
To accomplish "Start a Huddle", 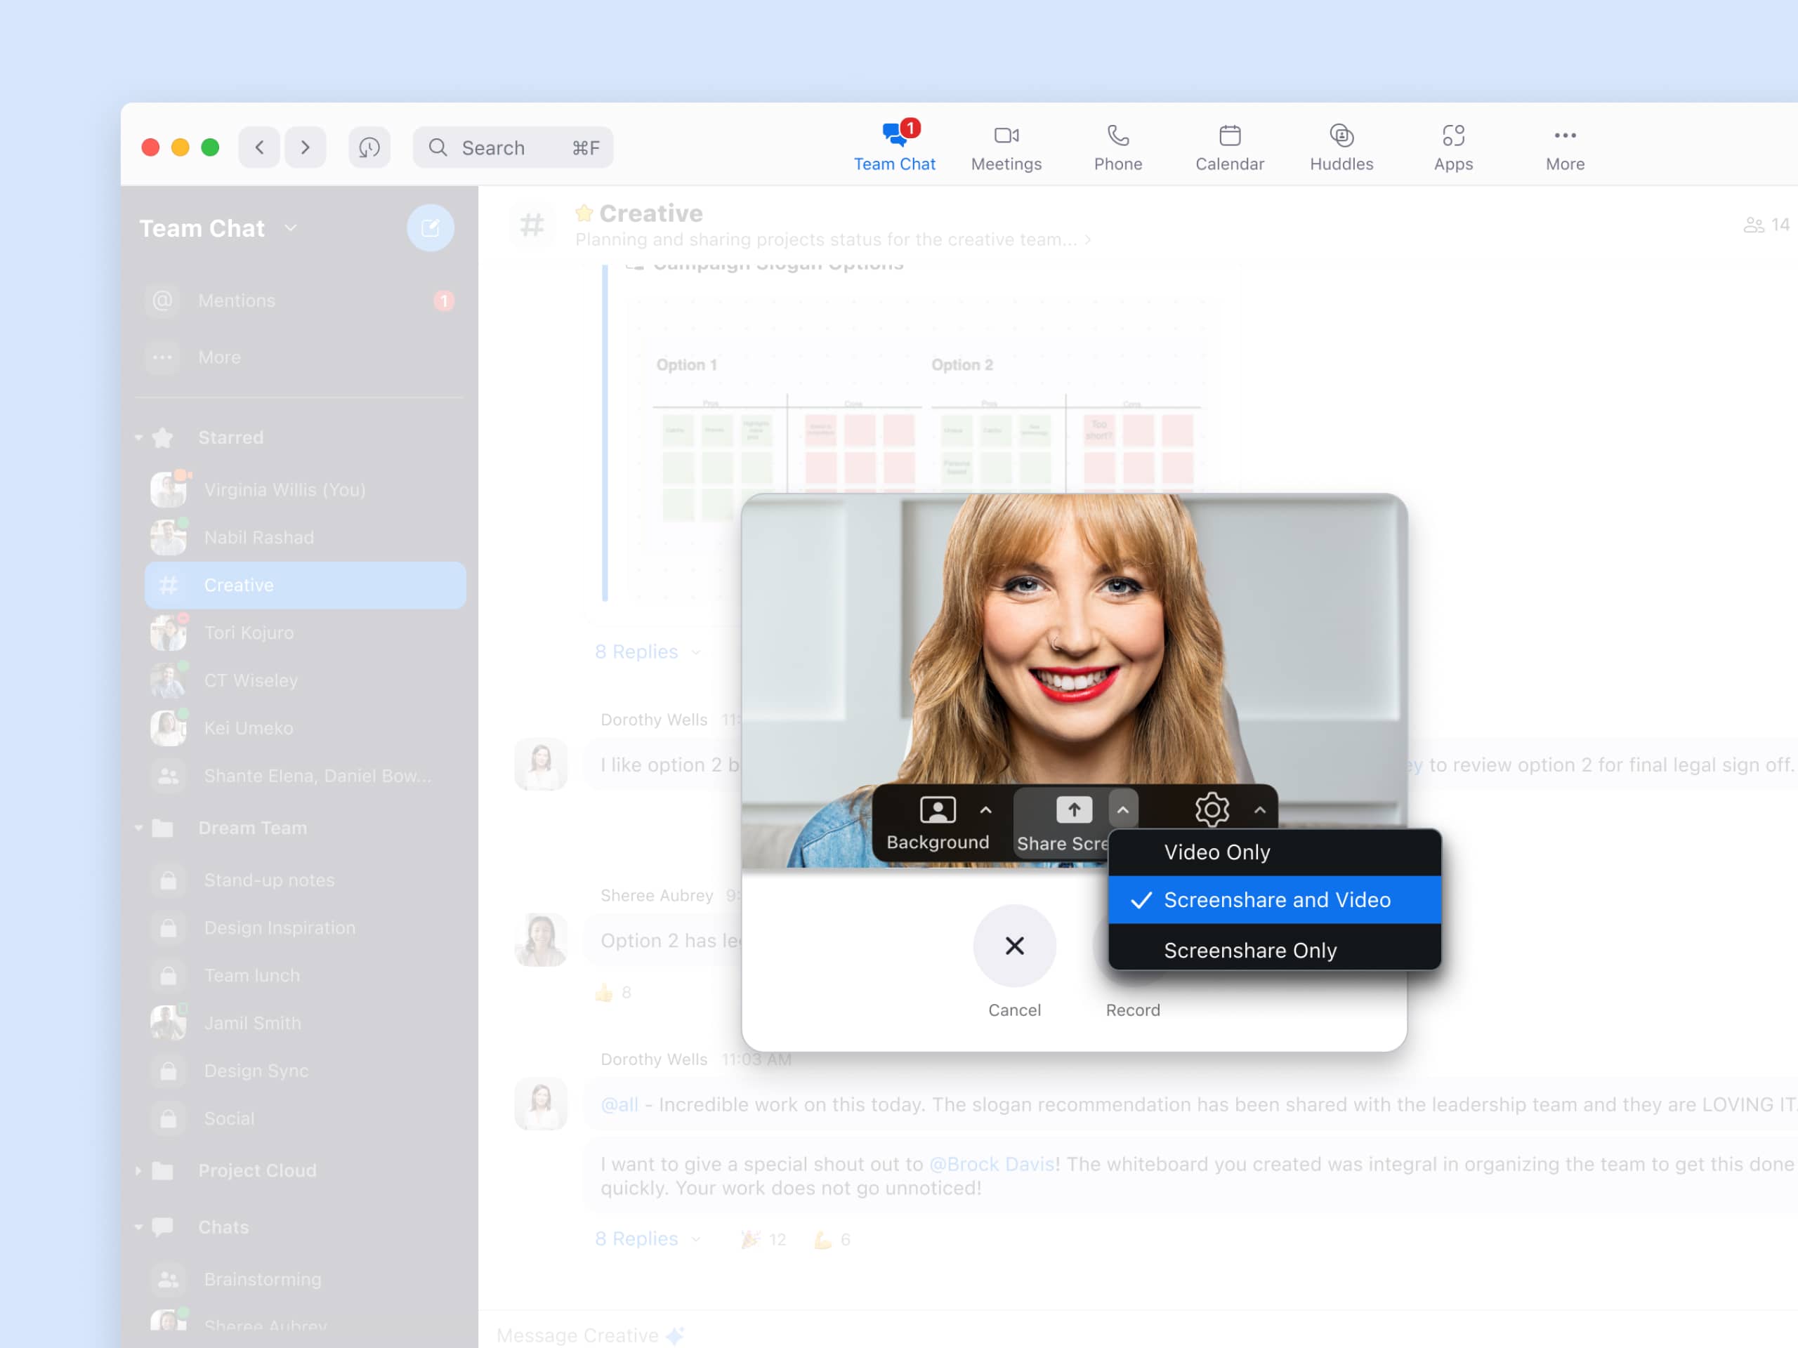I will pos(1341,147).
